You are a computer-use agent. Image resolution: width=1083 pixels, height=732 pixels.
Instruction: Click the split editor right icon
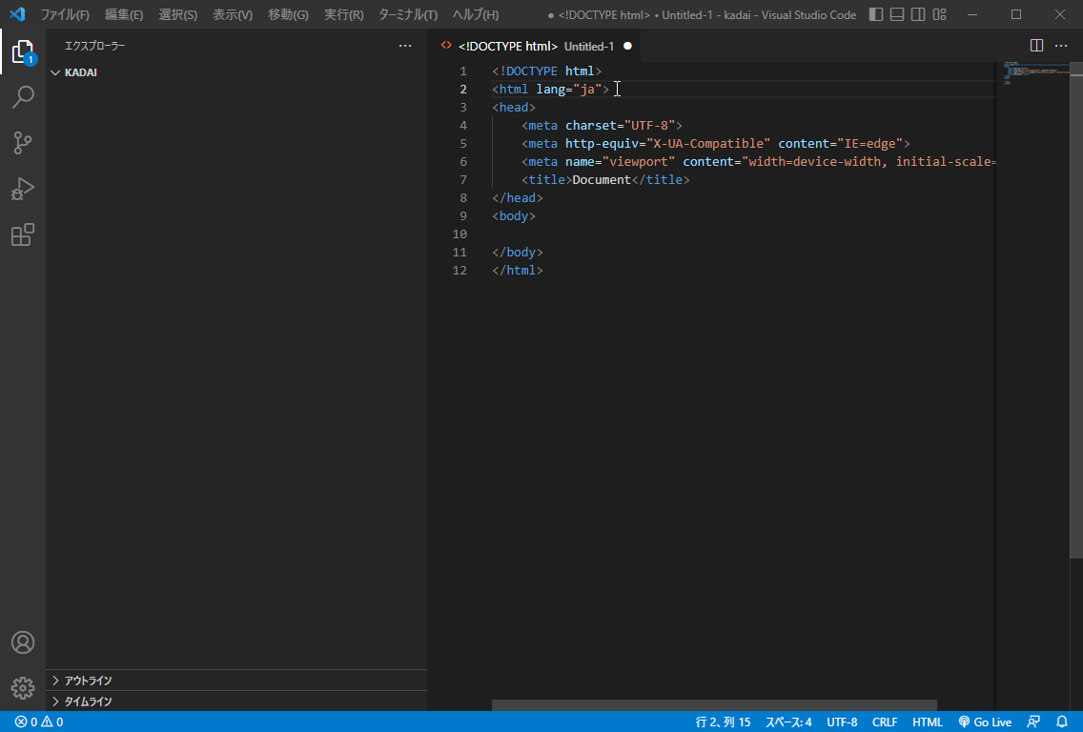pos(1037,46)
